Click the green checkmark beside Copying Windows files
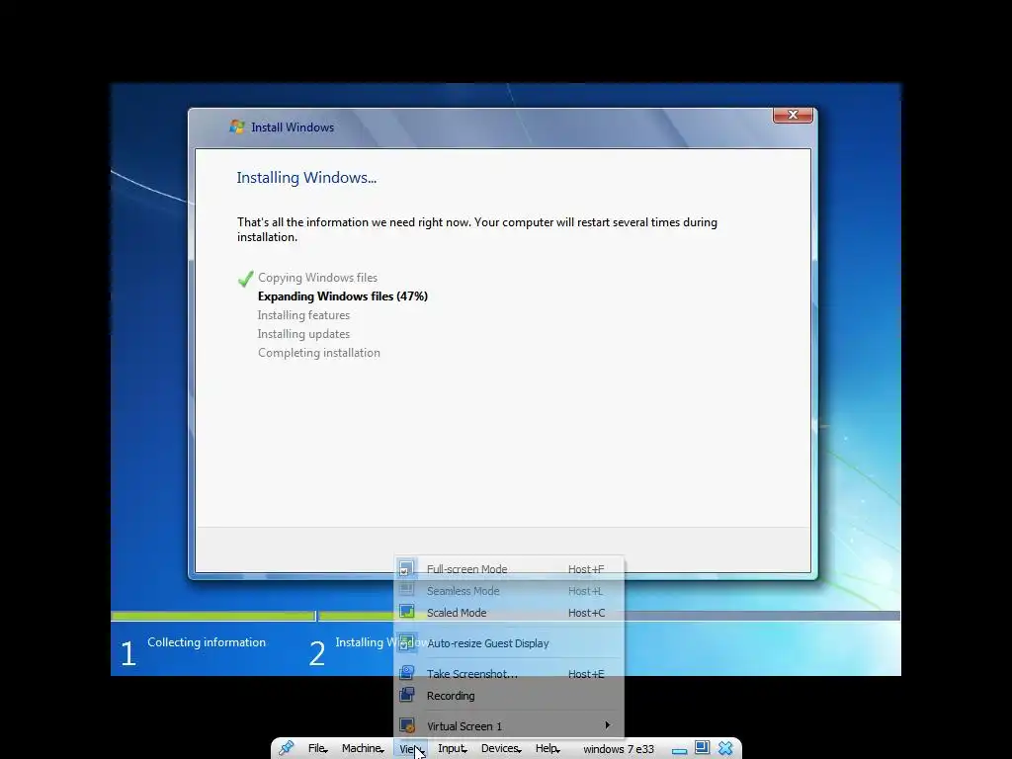The width and height of the screenshot is (1012, 759). (x=245, y=278)
